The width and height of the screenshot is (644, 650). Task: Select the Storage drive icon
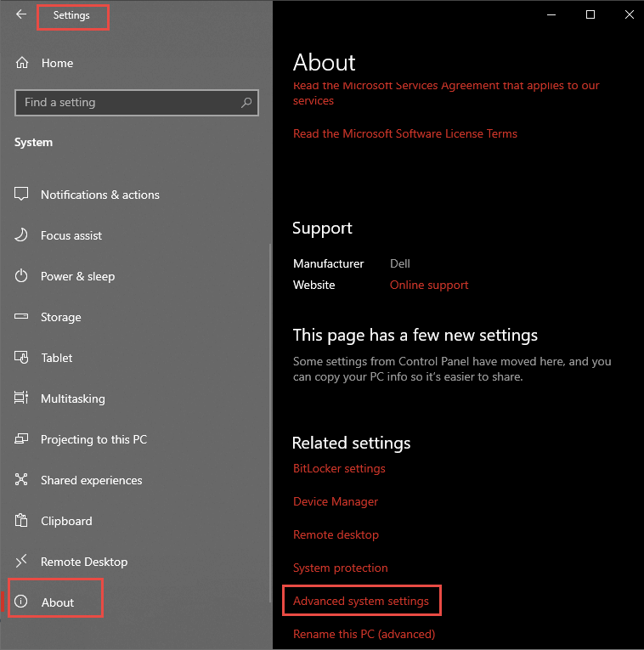[x=21, y=316]
